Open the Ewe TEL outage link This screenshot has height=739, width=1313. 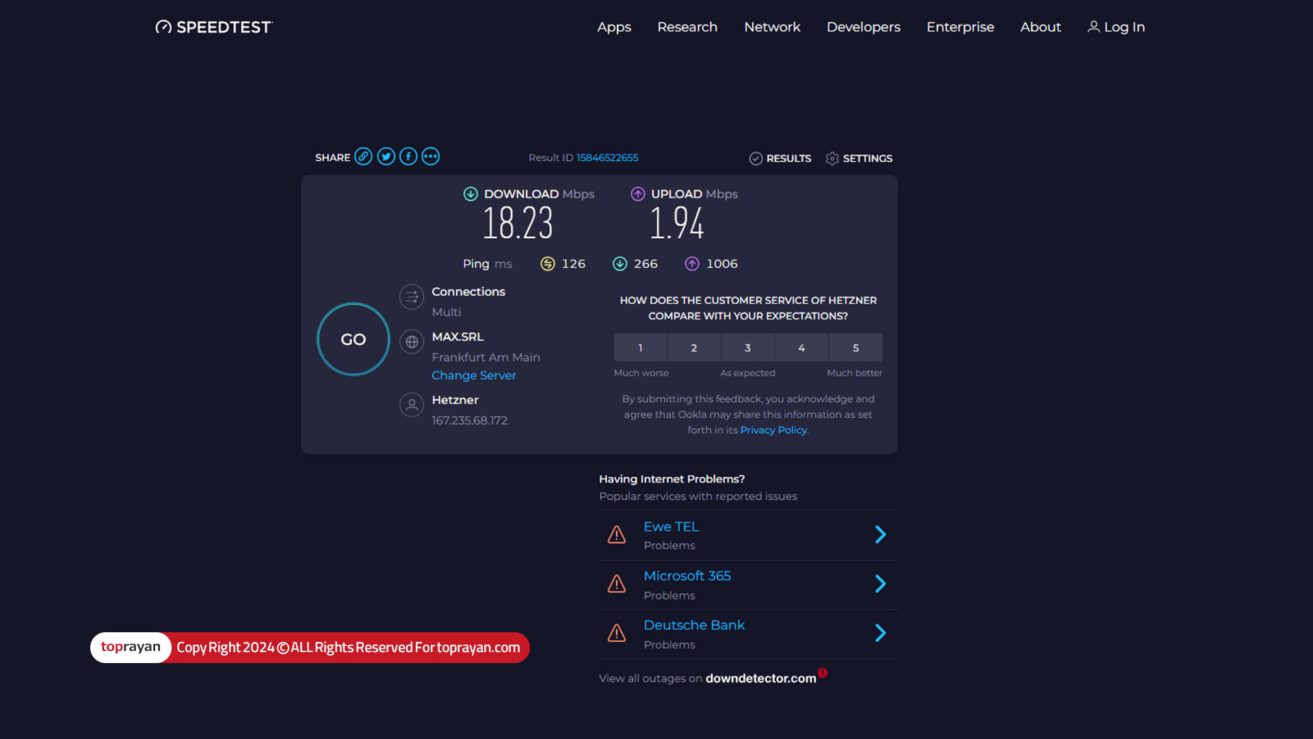(x=672, y=527)
